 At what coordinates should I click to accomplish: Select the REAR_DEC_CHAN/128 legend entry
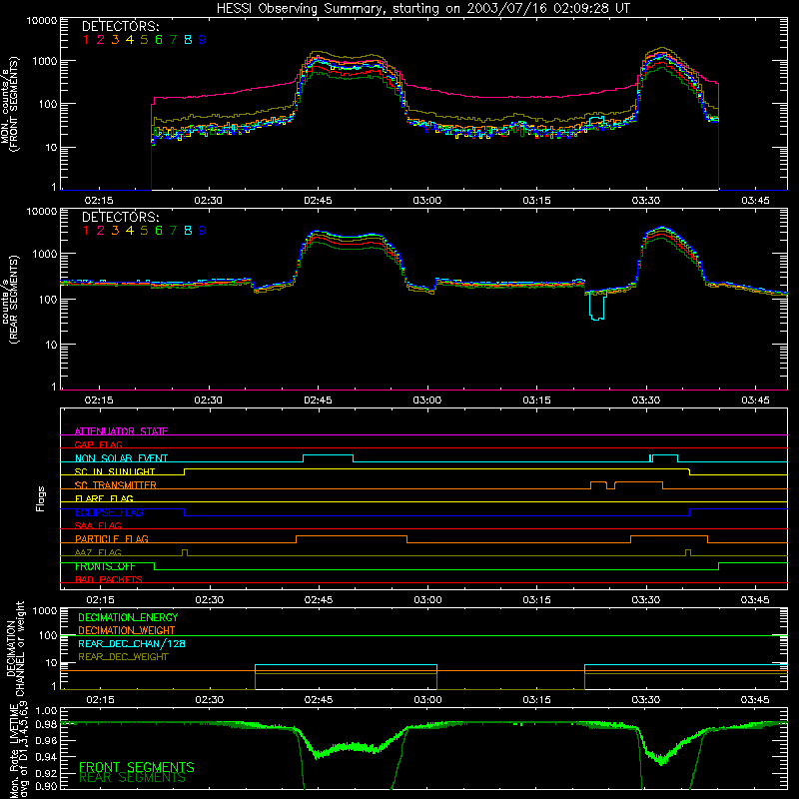[x=132, y=643]
